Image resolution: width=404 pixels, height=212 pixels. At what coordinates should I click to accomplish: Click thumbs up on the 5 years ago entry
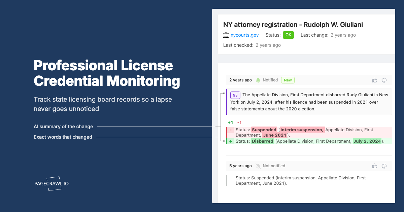[375, 166]
